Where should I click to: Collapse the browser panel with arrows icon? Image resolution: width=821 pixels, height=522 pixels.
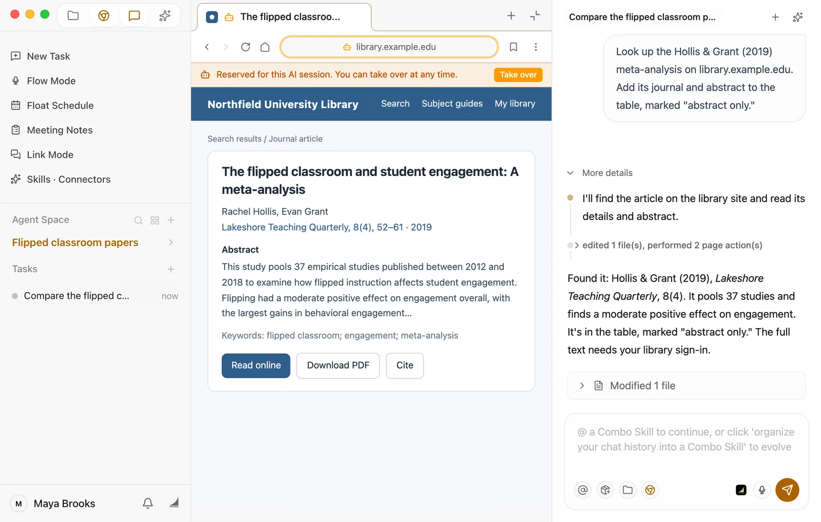point(535,16)
